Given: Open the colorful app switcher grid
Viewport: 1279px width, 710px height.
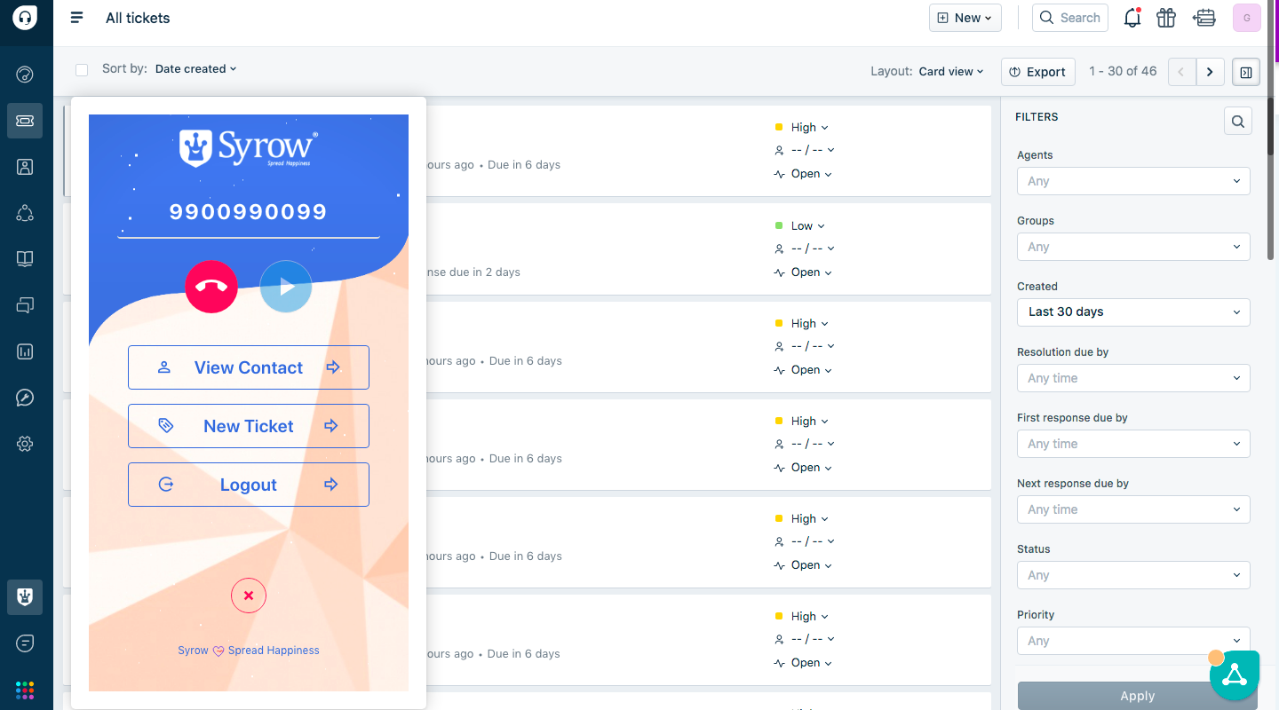Looking at the screenshot, I should coord(25,690).
